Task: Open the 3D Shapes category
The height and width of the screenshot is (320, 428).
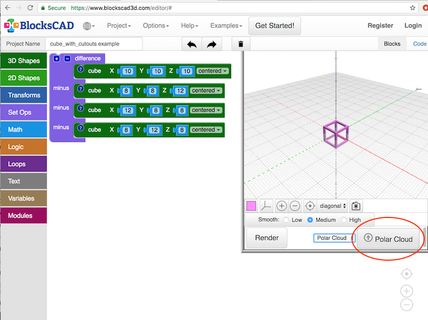Action: (24, 61)
